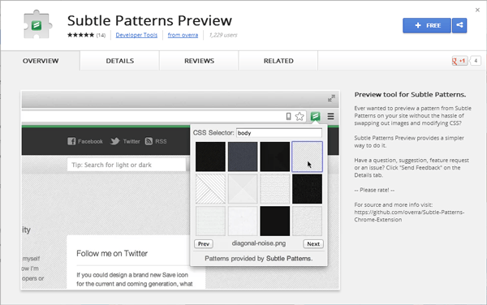The width and height of the screenshot is (487, 305).
Task: Click the "Subtle Patterns Preview" title
Action: tap(149, 21)
